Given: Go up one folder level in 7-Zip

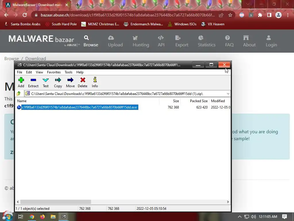Looking at the screenshot, I should click(x=19, y=94).
